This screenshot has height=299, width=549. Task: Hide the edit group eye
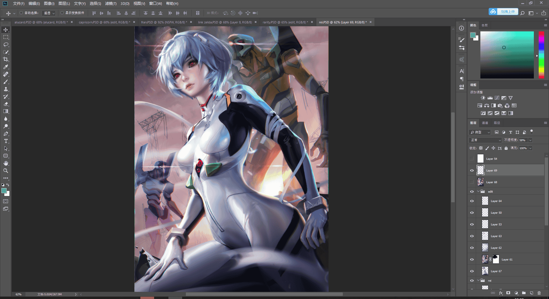point(472,191)
